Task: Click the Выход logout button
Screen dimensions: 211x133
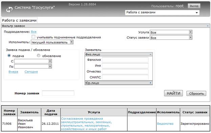Action: pos(194,6)
